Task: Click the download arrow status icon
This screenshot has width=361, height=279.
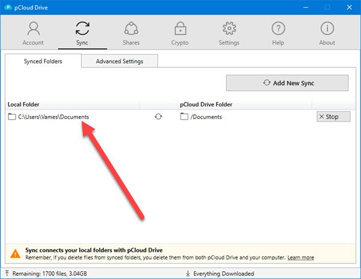Action: 188,273
